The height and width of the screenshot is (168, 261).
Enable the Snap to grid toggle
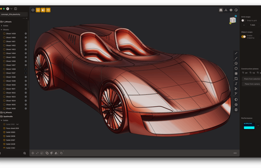point(243,21)
